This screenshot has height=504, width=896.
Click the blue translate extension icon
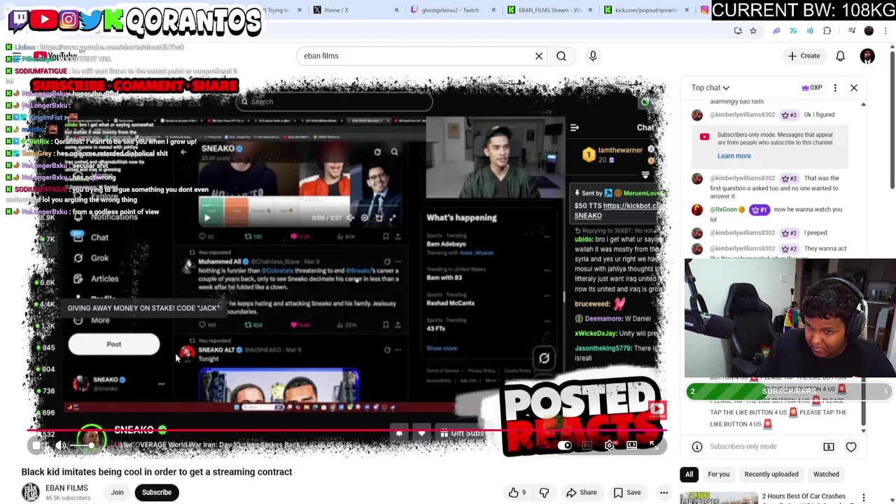793,31
